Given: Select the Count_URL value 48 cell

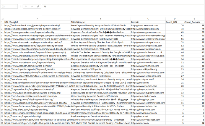Looking at the screenshot, I should (175, 49).
